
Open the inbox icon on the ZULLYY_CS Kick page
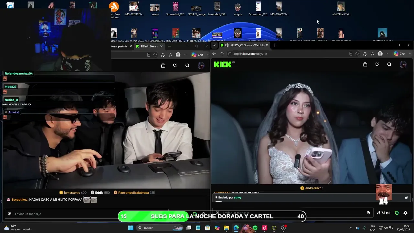tap(365, 65)
